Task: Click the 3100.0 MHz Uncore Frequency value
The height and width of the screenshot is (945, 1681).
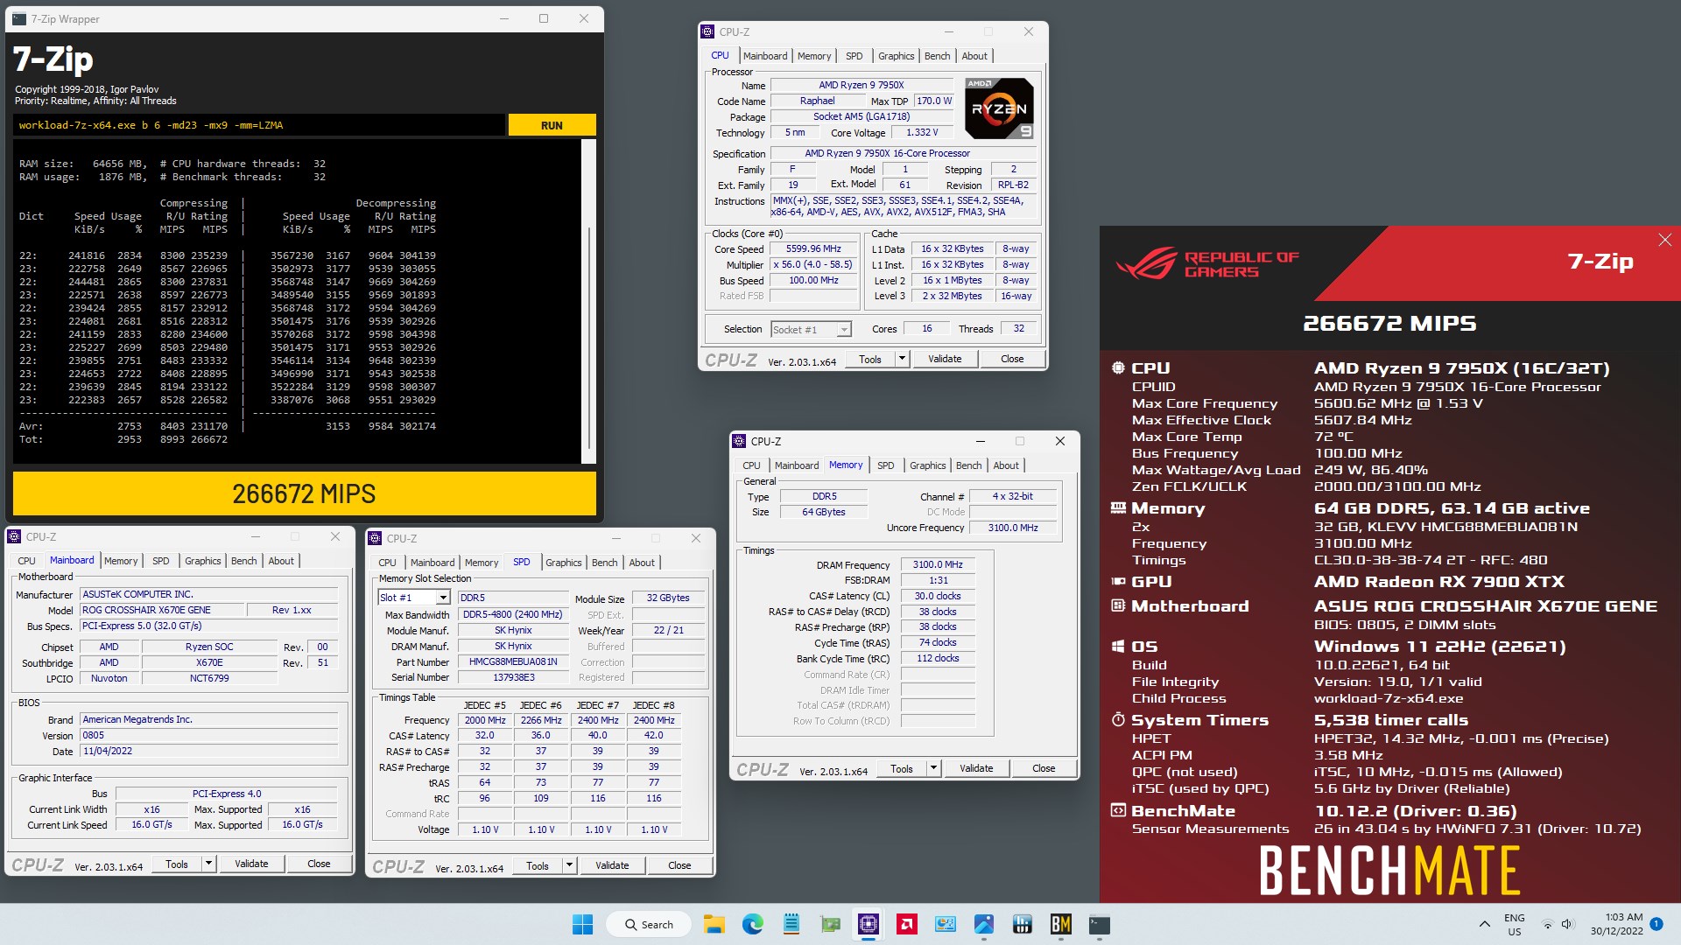Action: [1013, 528]
